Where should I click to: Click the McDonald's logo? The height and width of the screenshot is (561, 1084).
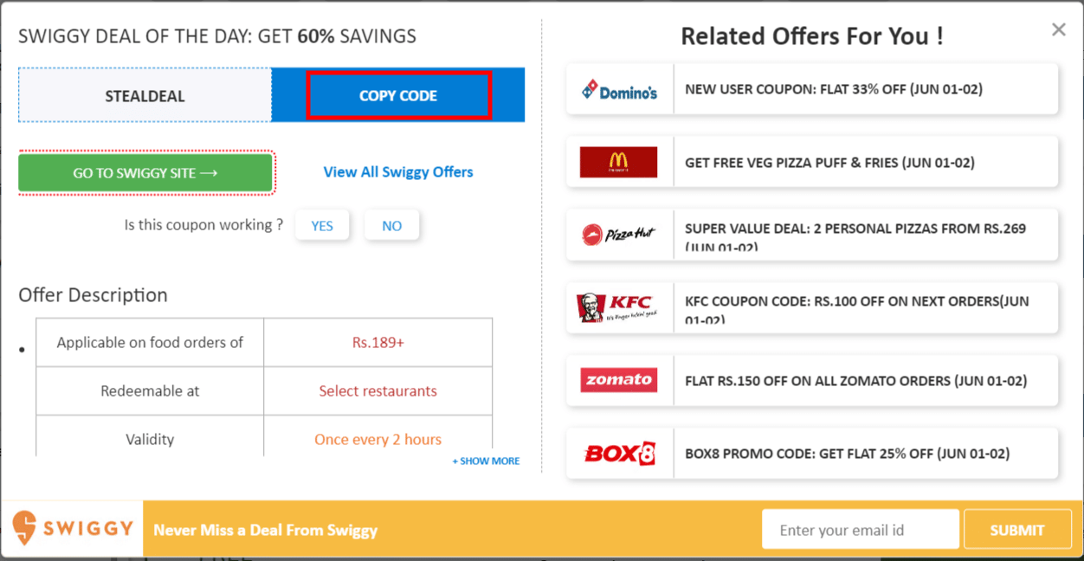[x=619, y=162]
